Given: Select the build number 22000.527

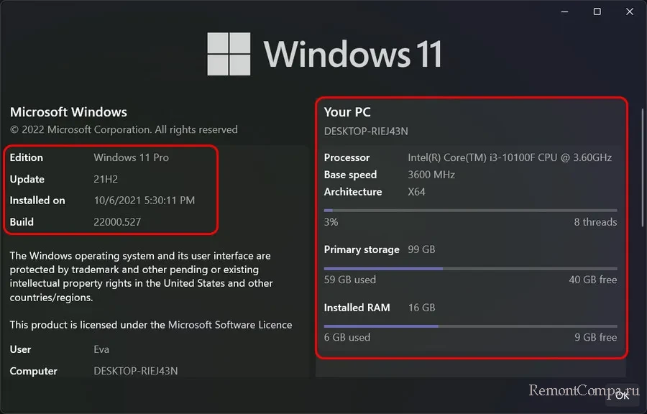Looking at the screenshot, I should tap(117, 222).
